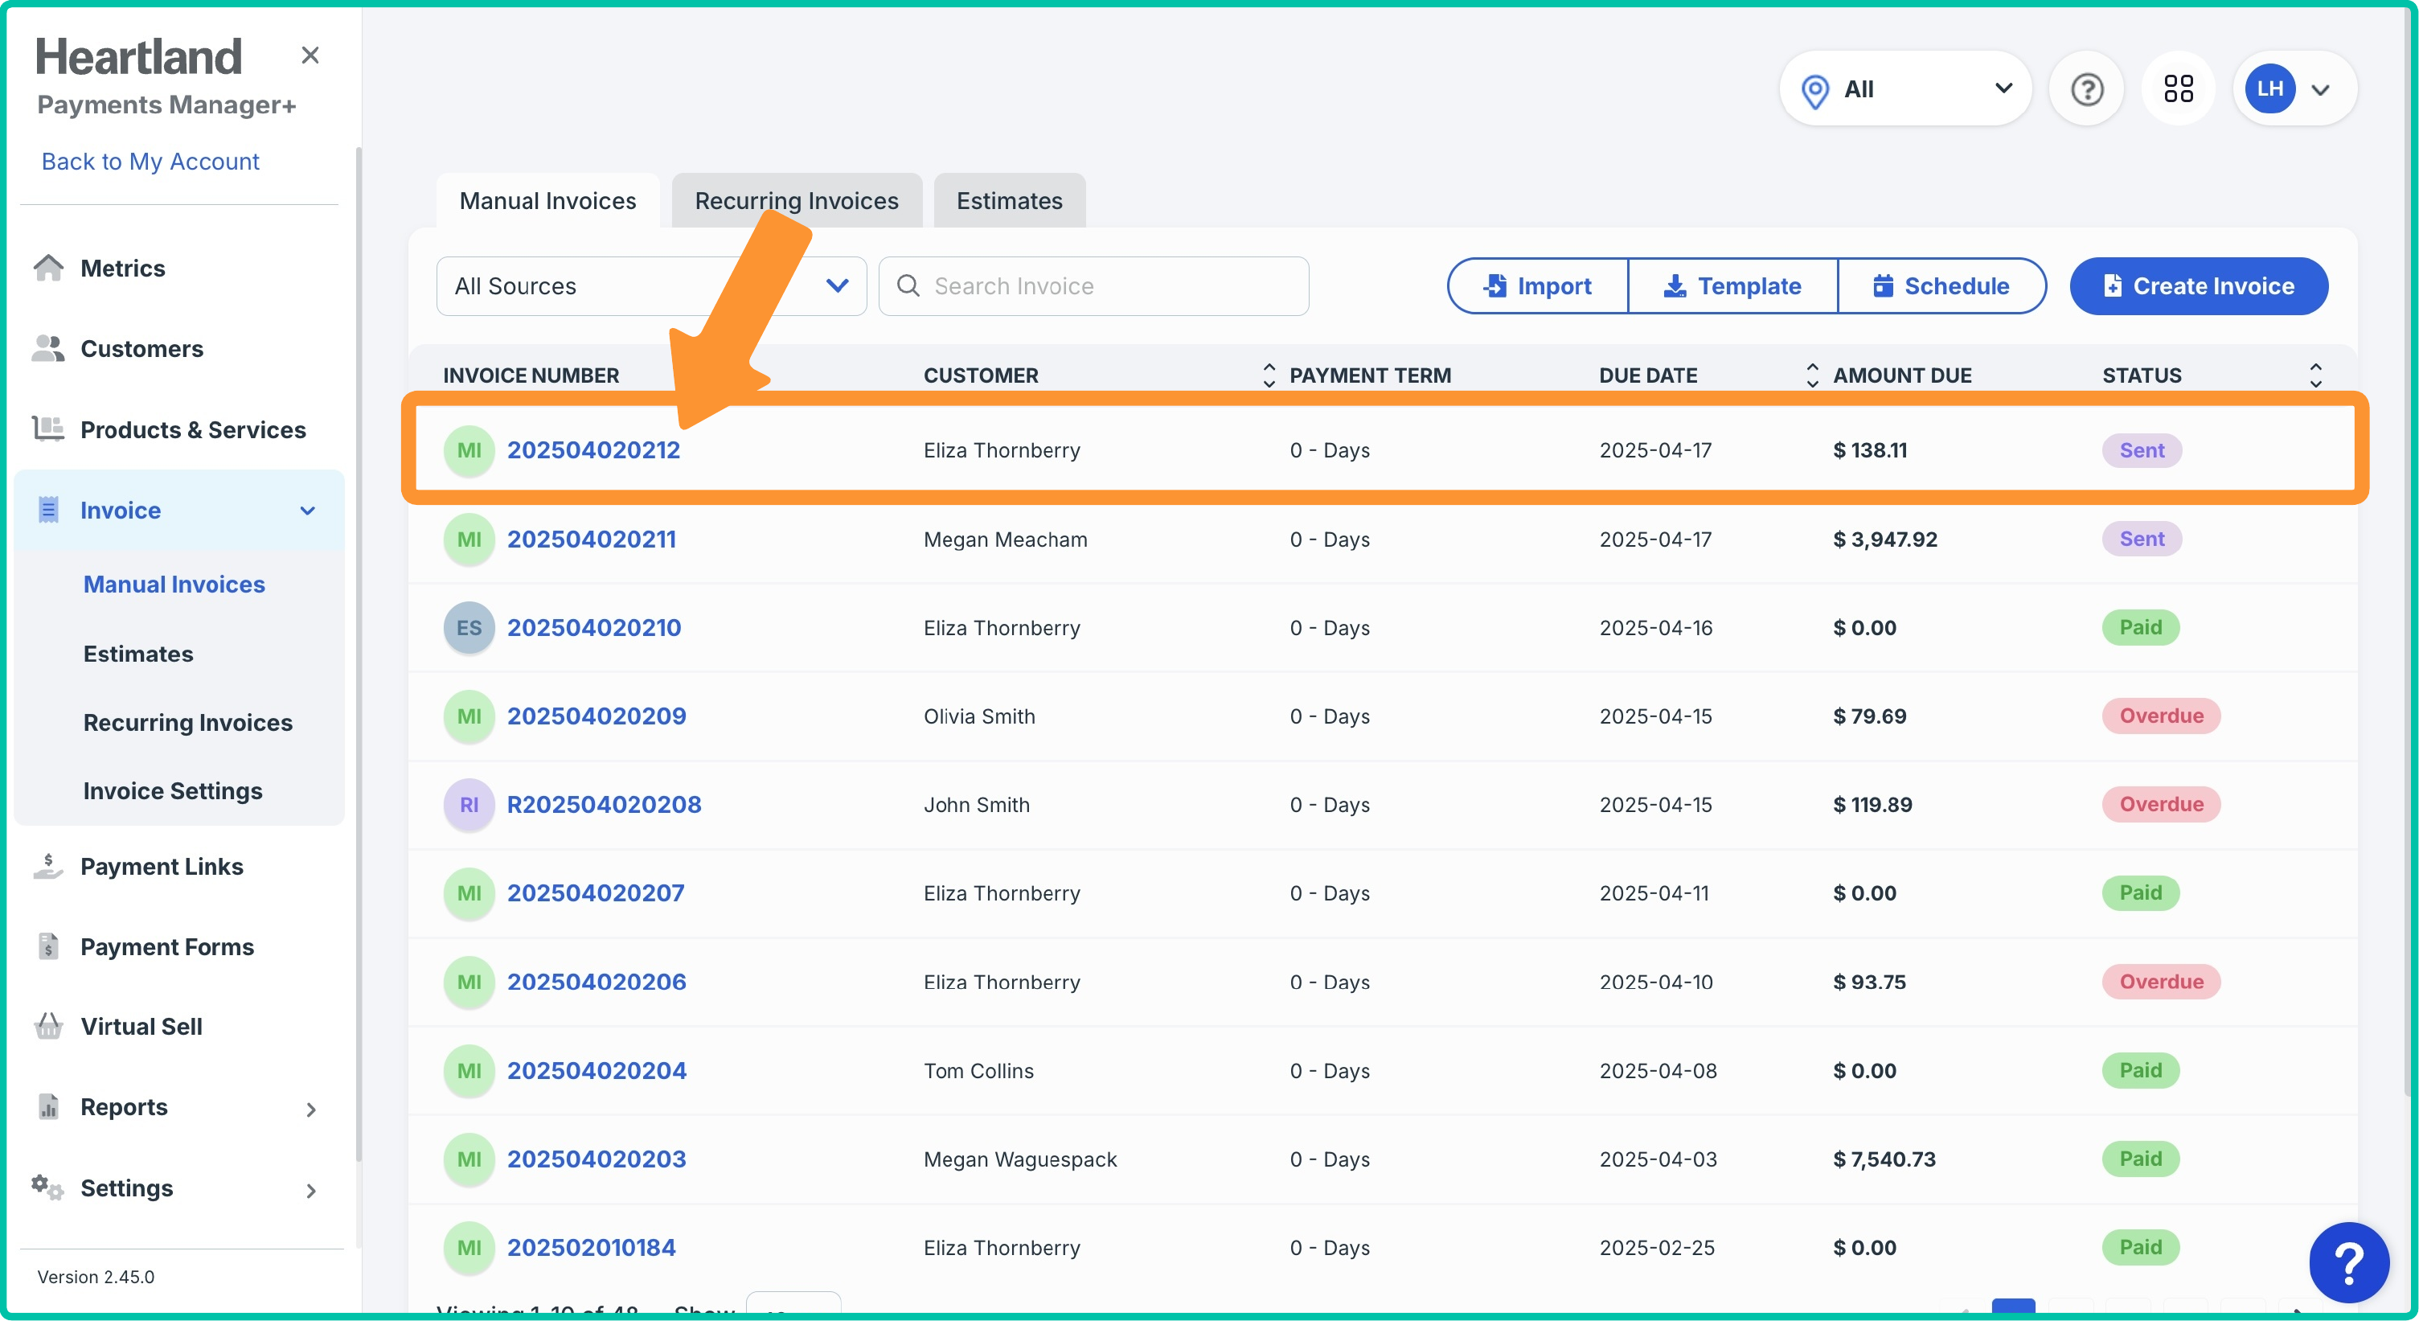
Task: Switch to the Estimates tab
Action: [1010, 201]
